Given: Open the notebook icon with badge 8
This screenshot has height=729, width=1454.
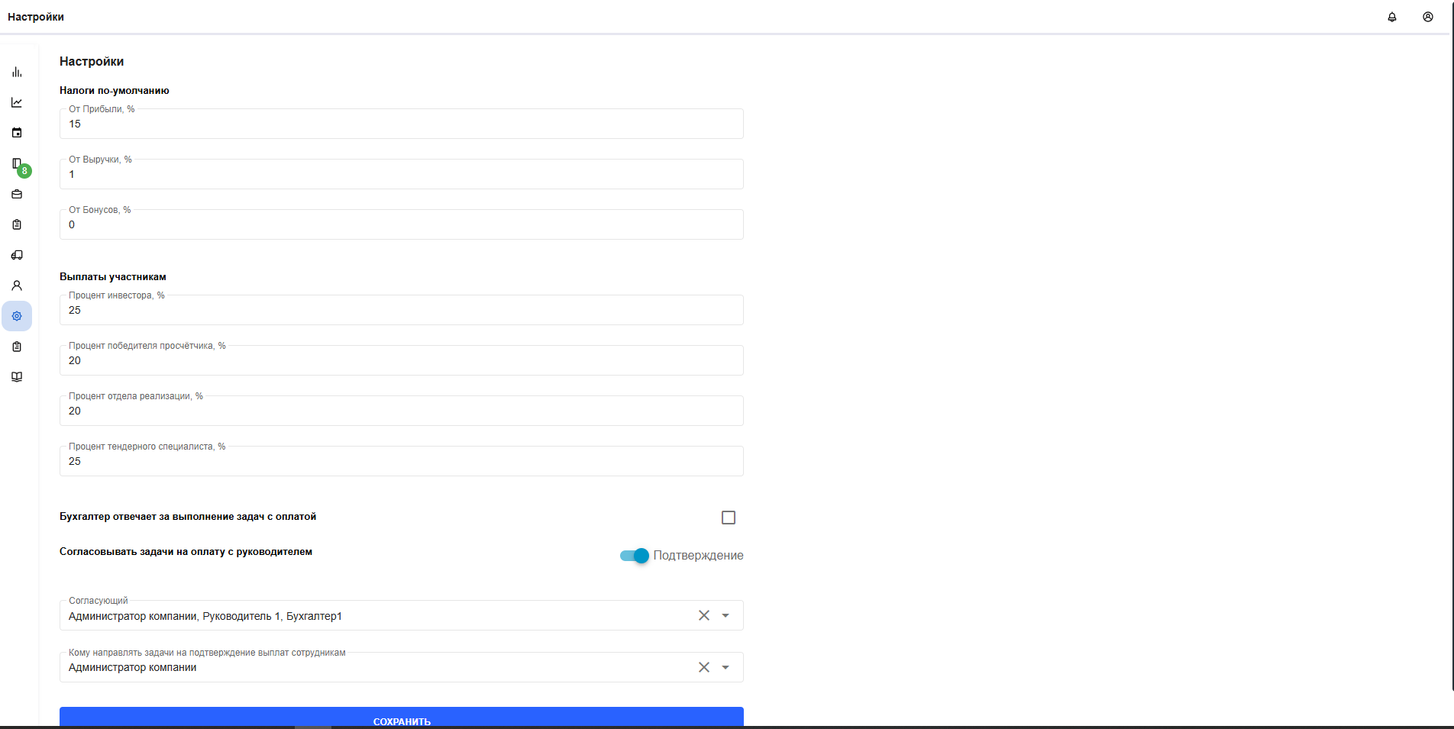Looking at the screenshot, I should coord(17,163).
